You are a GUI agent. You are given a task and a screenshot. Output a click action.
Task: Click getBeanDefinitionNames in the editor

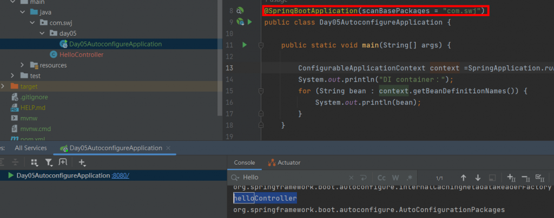pos(459,91)
